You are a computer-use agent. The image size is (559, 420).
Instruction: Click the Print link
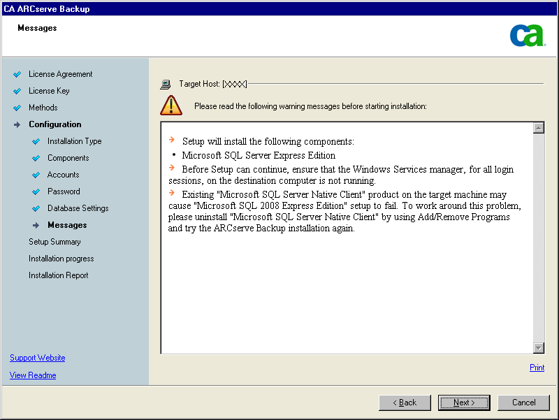click(x=537, y=368)
